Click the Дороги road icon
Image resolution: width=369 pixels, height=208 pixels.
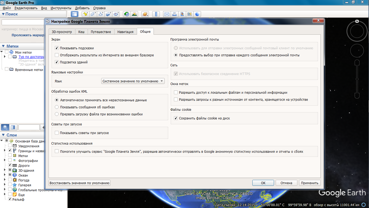15,165
